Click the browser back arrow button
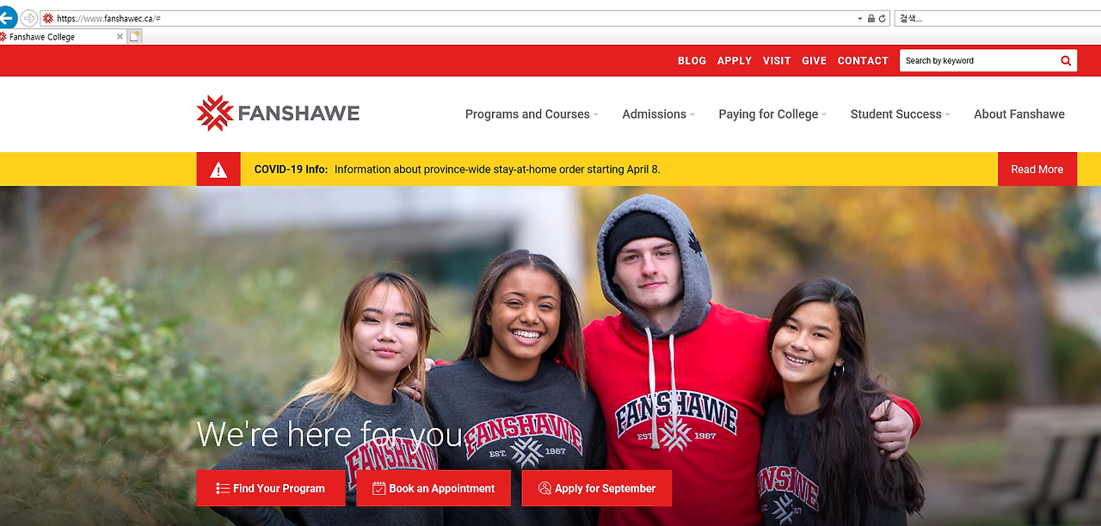 pyautogui.click(x=7, y=18)
